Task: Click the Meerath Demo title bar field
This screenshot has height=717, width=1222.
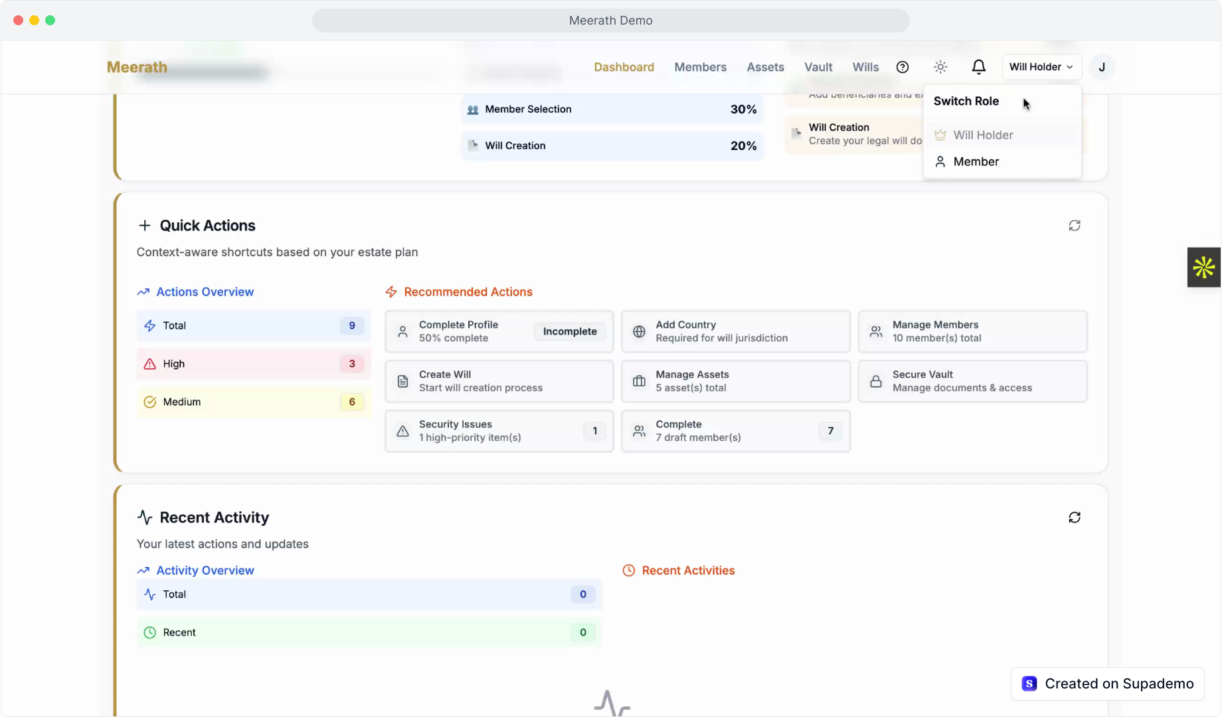Action: 610,21
